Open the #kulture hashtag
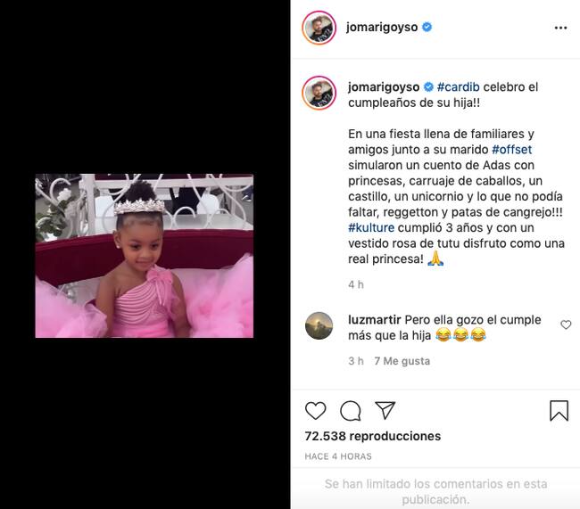Screen dimensions: 580x509 [x=371, y=227]
